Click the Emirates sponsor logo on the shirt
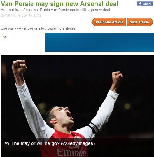The image size is (154, 157). pos(71,152)
